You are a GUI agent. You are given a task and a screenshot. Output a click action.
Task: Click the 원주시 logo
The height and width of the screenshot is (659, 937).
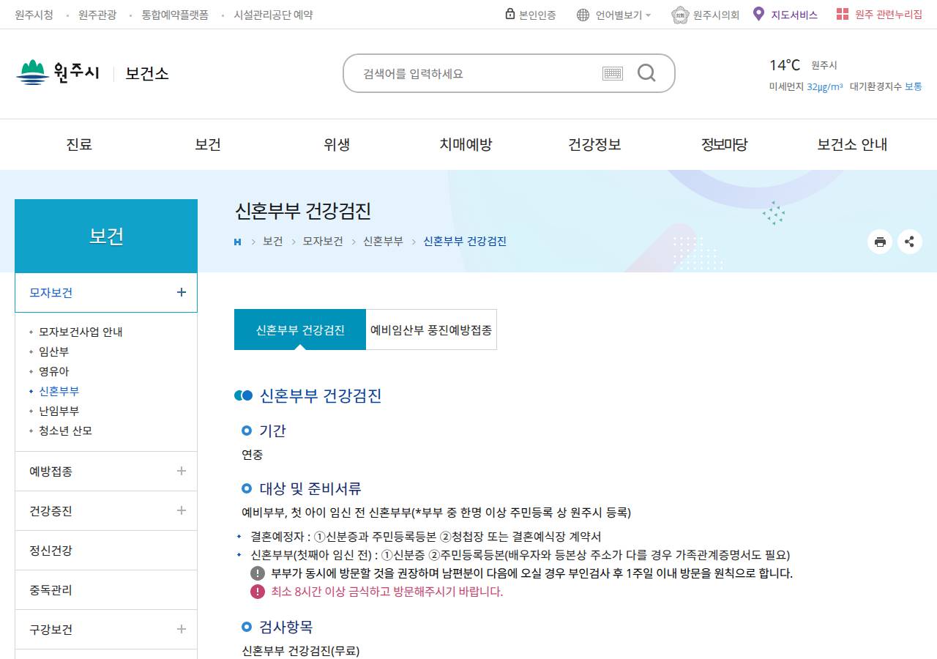[57, 72]
